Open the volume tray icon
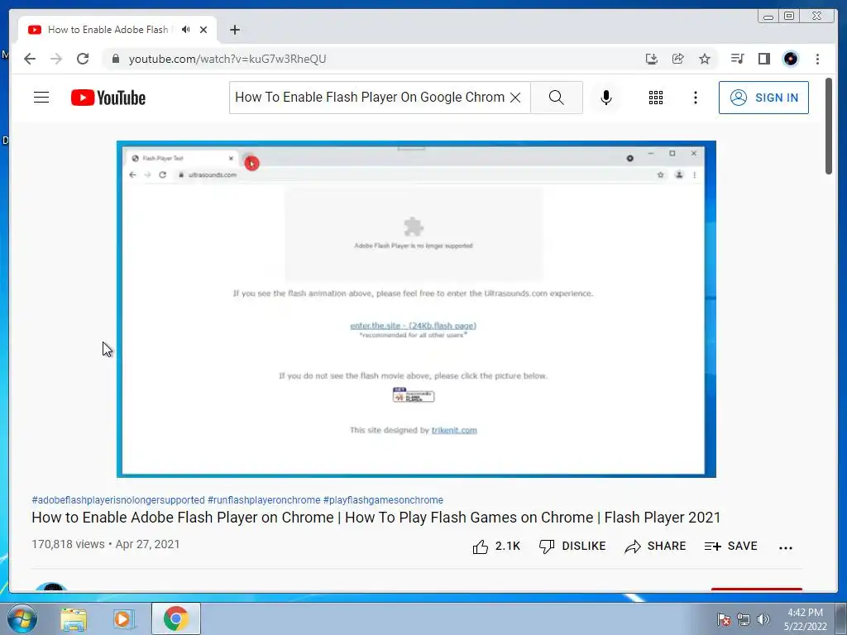This screenshot has height=635, width=847. (x=763, y=619)
